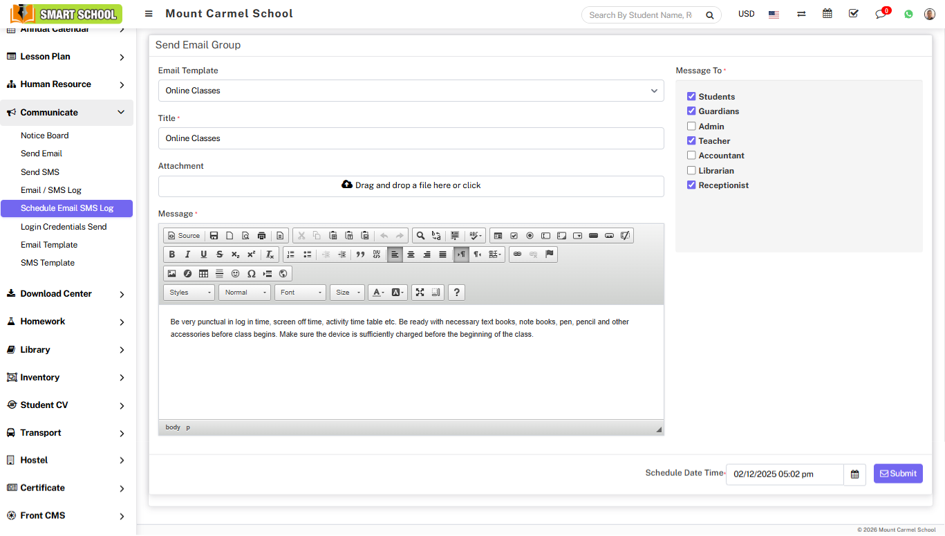The width and height of the screenshot is (945, 536).
Task: Uncheck the Students recipient checkbox
Action: tap(691, 97)
